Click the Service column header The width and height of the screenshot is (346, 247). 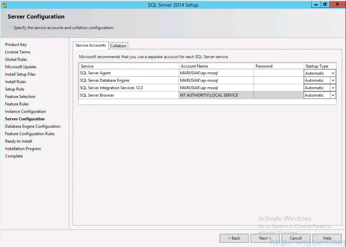(128, 66)
